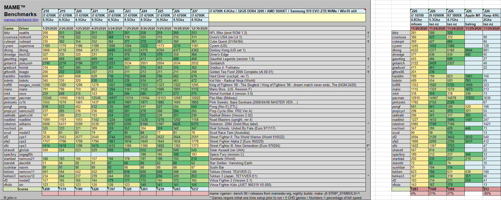Viewport: 501px width, 200px height.
Task: Select the MAME™ Benchmarks title text
Action: [20, 11]
